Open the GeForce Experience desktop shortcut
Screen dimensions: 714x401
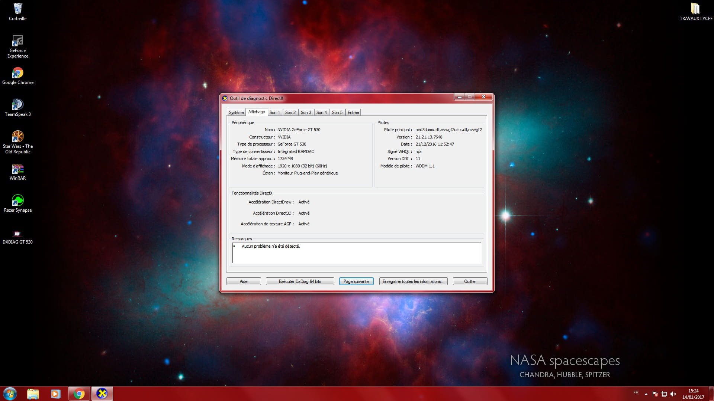[x=17, y=46]
